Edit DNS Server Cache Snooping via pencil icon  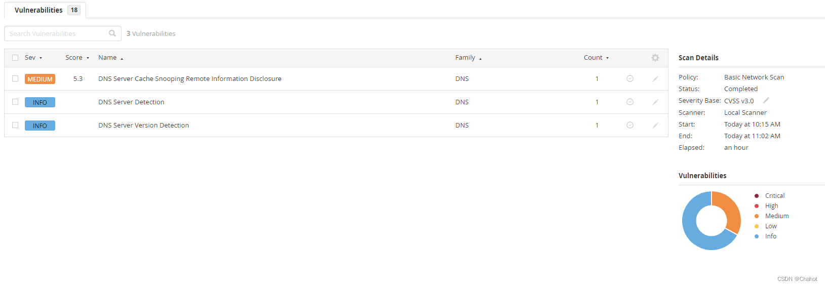point(655,78)
